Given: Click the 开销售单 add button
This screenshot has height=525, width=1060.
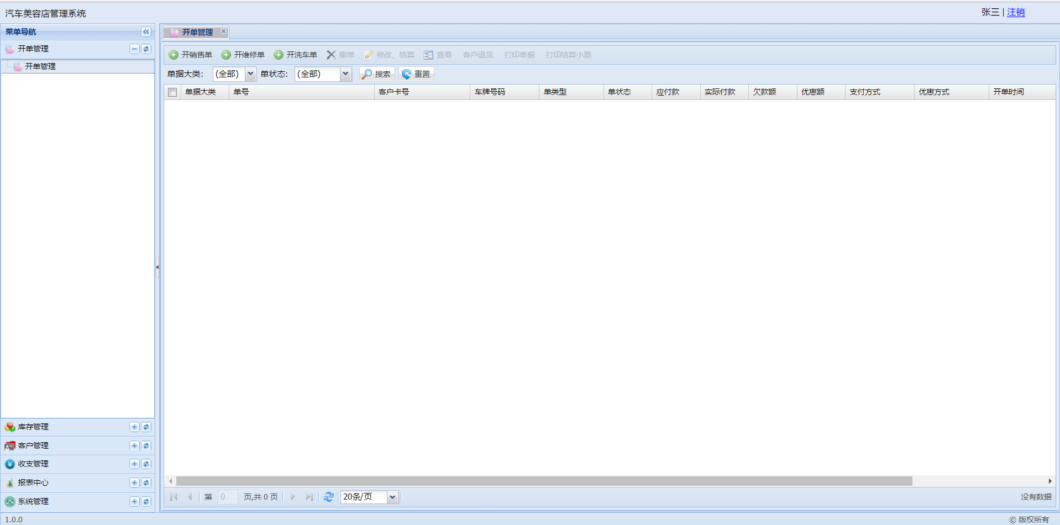Looking at the screenshot, I should click(x=190, y=55).
